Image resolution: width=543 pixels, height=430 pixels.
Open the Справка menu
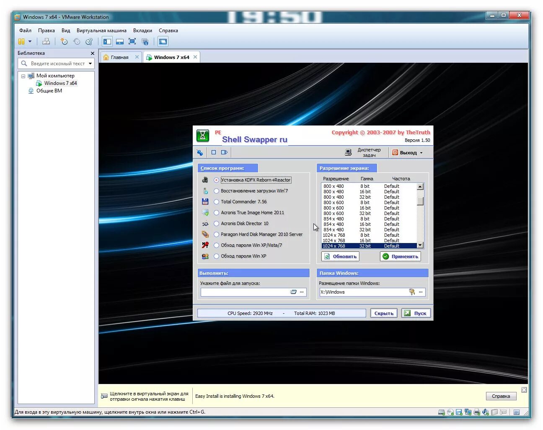click(168, 31)
